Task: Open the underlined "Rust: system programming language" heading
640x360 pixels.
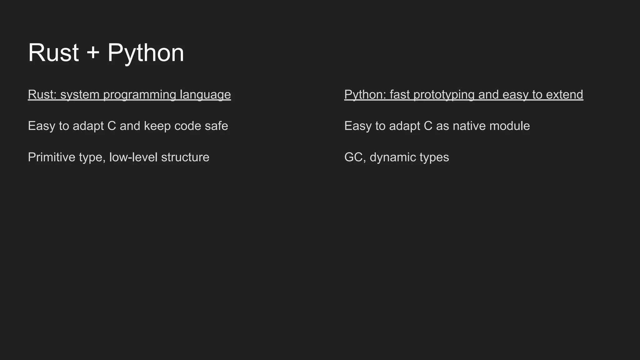Action: 129,95
